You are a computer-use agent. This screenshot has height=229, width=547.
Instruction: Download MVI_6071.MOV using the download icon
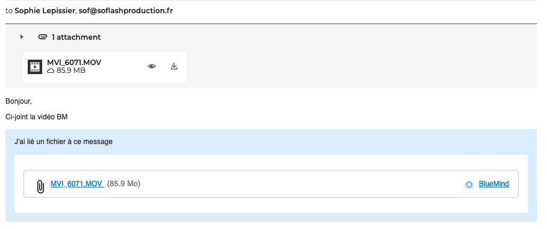pyautogui.click(x=174, y=66)
